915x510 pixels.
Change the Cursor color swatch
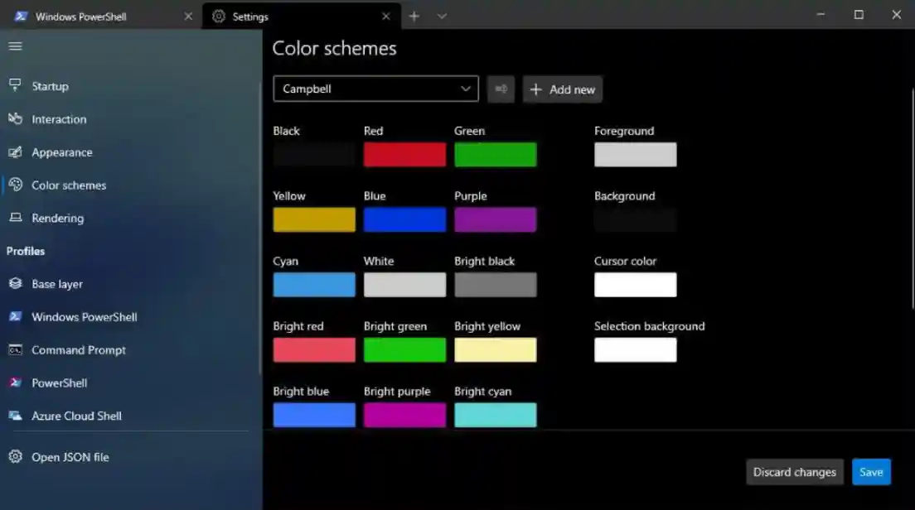(x=636, y=285)
